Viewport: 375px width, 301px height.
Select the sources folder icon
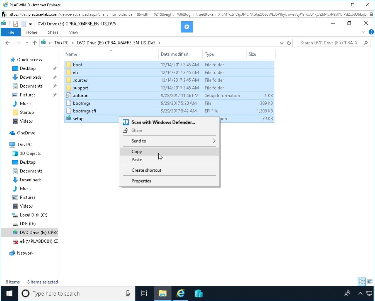coord(69,80)
